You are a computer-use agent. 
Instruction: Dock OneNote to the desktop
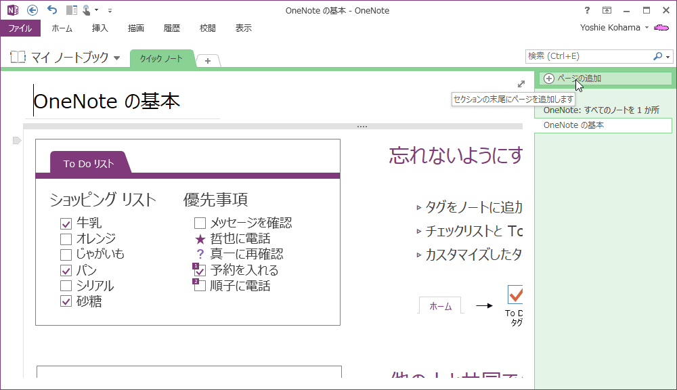pos(72,10)
